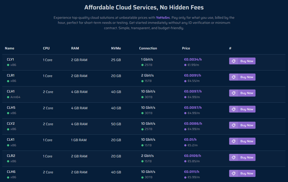Click the tag icon in the CLK1 row
The height and width of the screenshot is (182, 288).
pos(233,141)
